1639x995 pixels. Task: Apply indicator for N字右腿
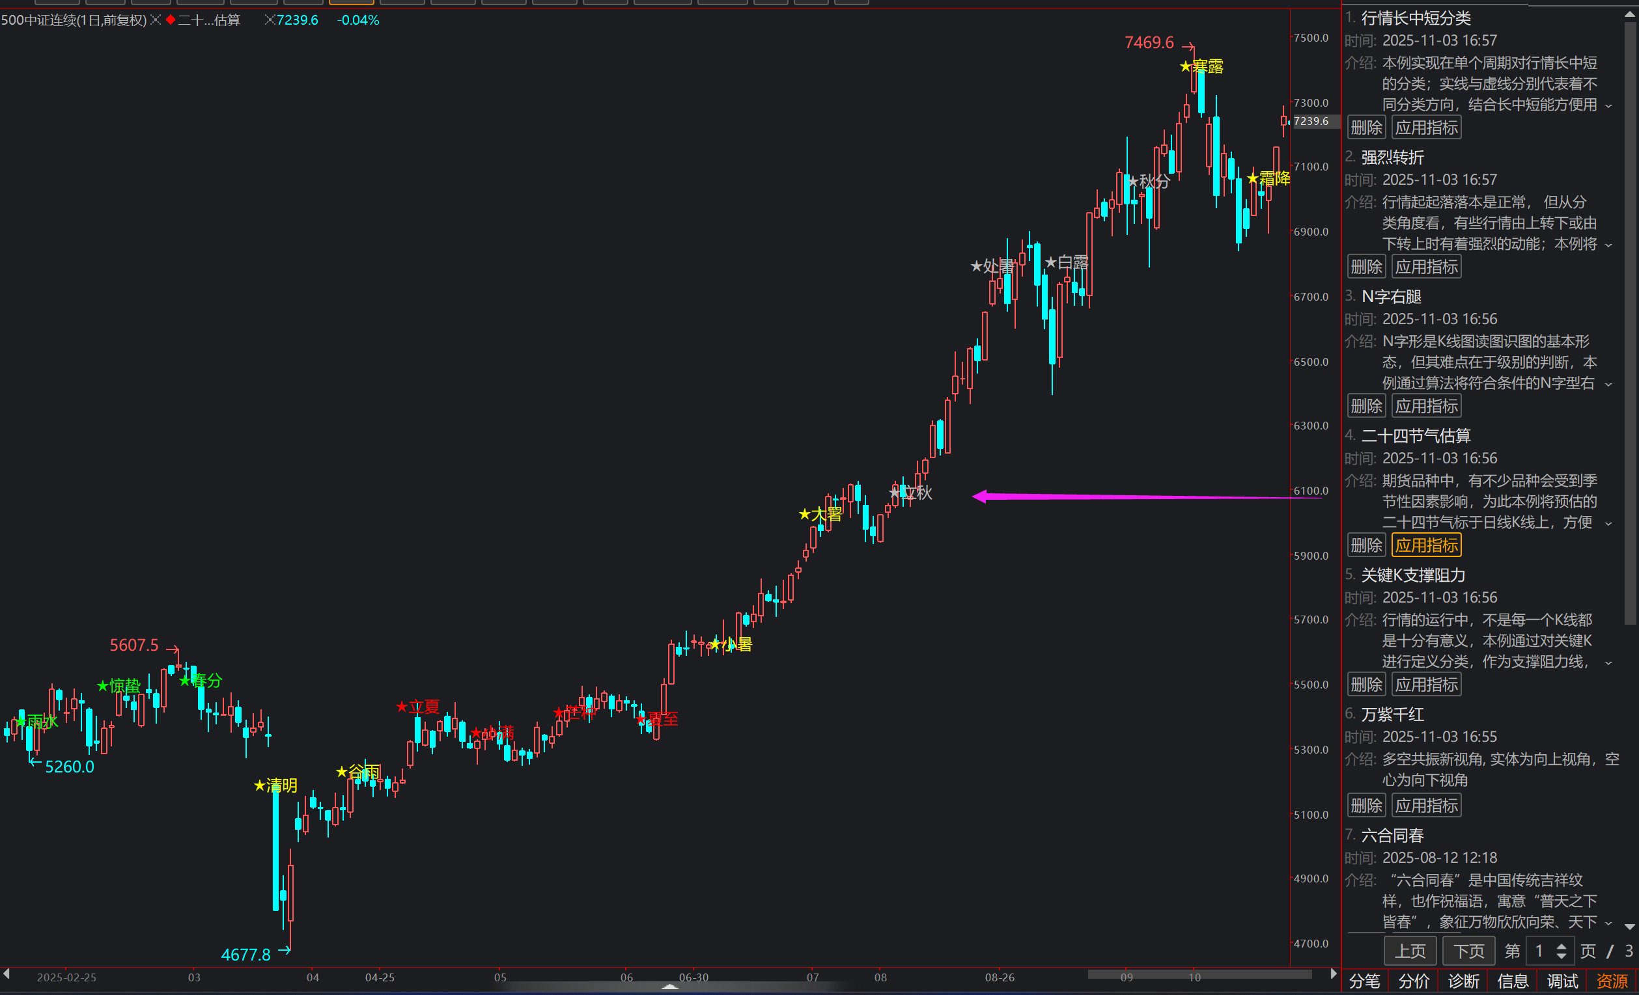click(x=1426, y=406)
